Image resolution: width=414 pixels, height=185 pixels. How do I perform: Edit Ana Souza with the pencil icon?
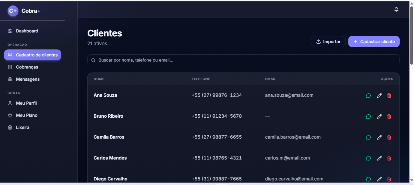379,96
